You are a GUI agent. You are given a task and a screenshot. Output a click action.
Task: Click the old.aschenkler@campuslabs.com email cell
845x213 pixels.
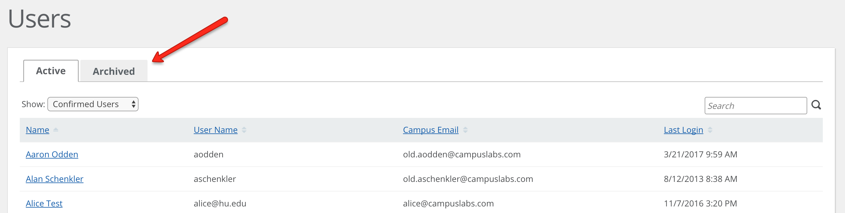[468, 179]
